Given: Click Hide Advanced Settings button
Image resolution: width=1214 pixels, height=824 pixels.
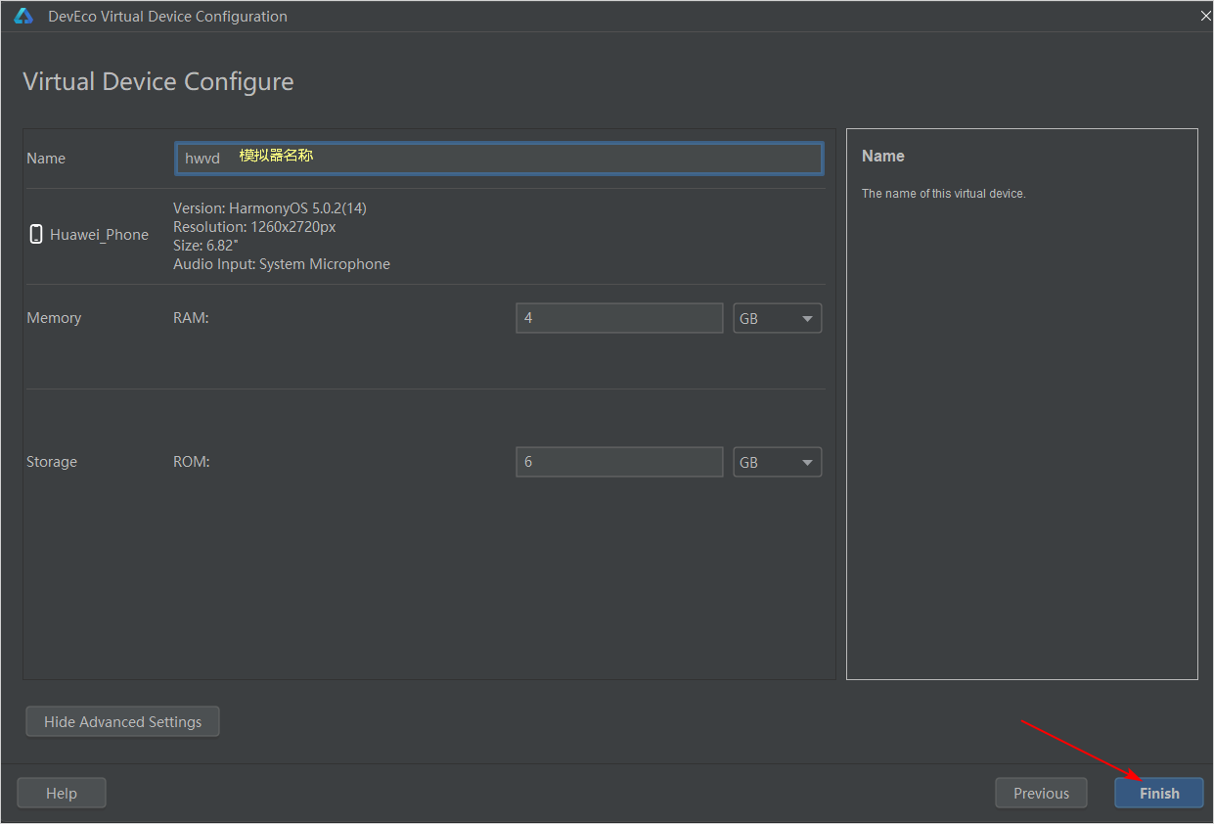Looking at the screenshot, I should [x=122, y=721].
